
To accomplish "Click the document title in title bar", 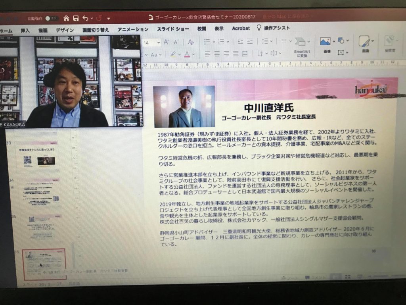I will (206, 17).
